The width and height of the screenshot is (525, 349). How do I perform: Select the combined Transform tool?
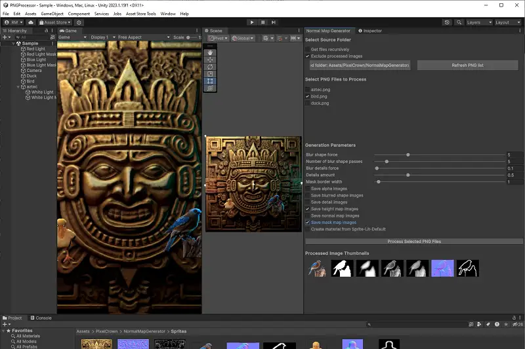coord(210,88)
